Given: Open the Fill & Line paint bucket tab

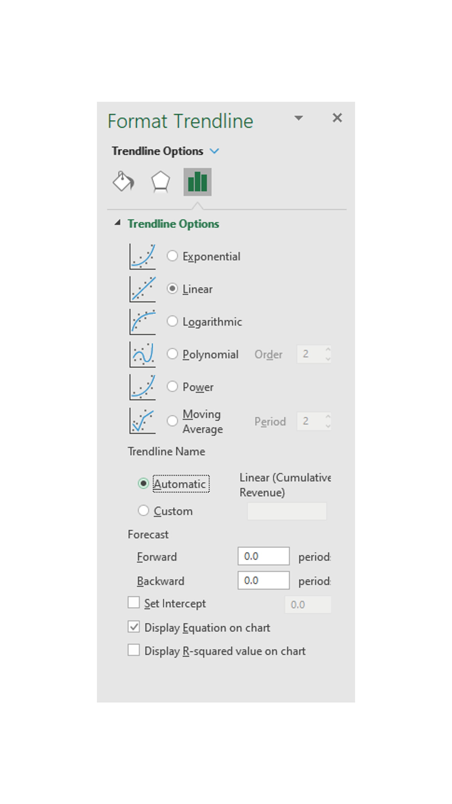Looking at the screenshot, I should coord(123,182).
